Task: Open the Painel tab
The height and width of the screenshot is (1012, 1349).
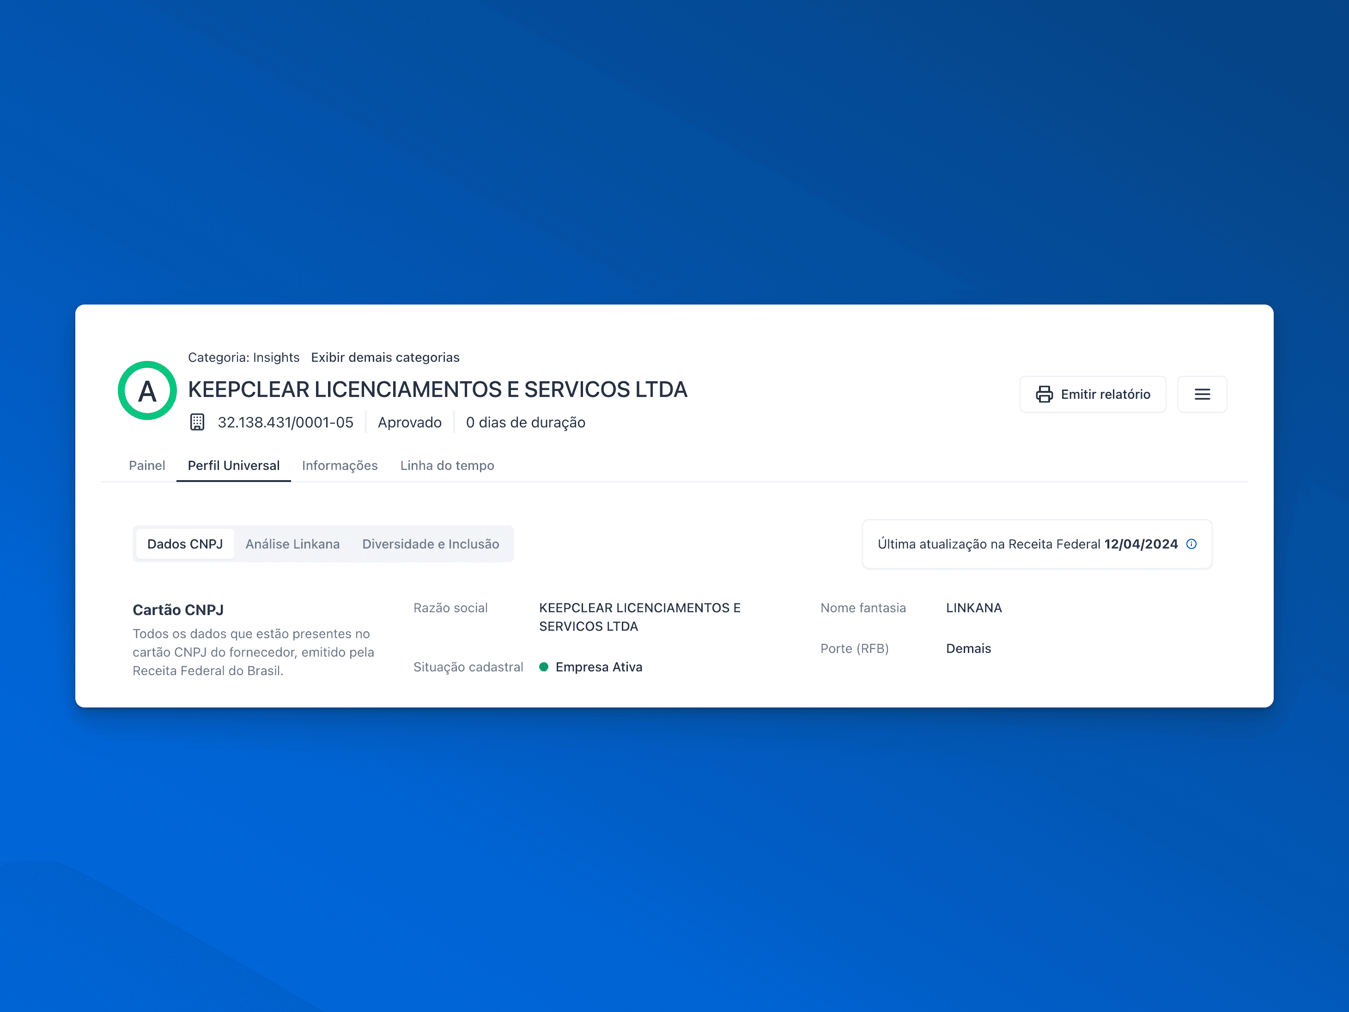Action: (x=146, y=465)
